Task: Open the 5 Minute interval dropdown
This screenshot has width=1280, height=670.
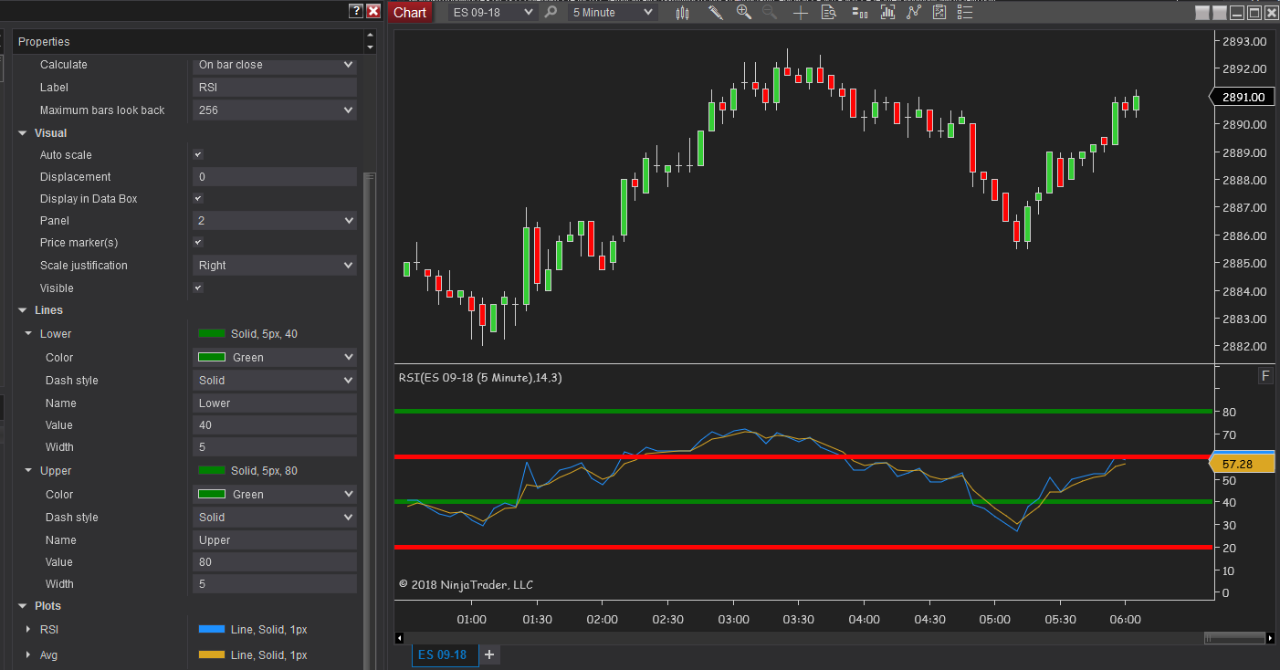Action: (x=612, y=13)
